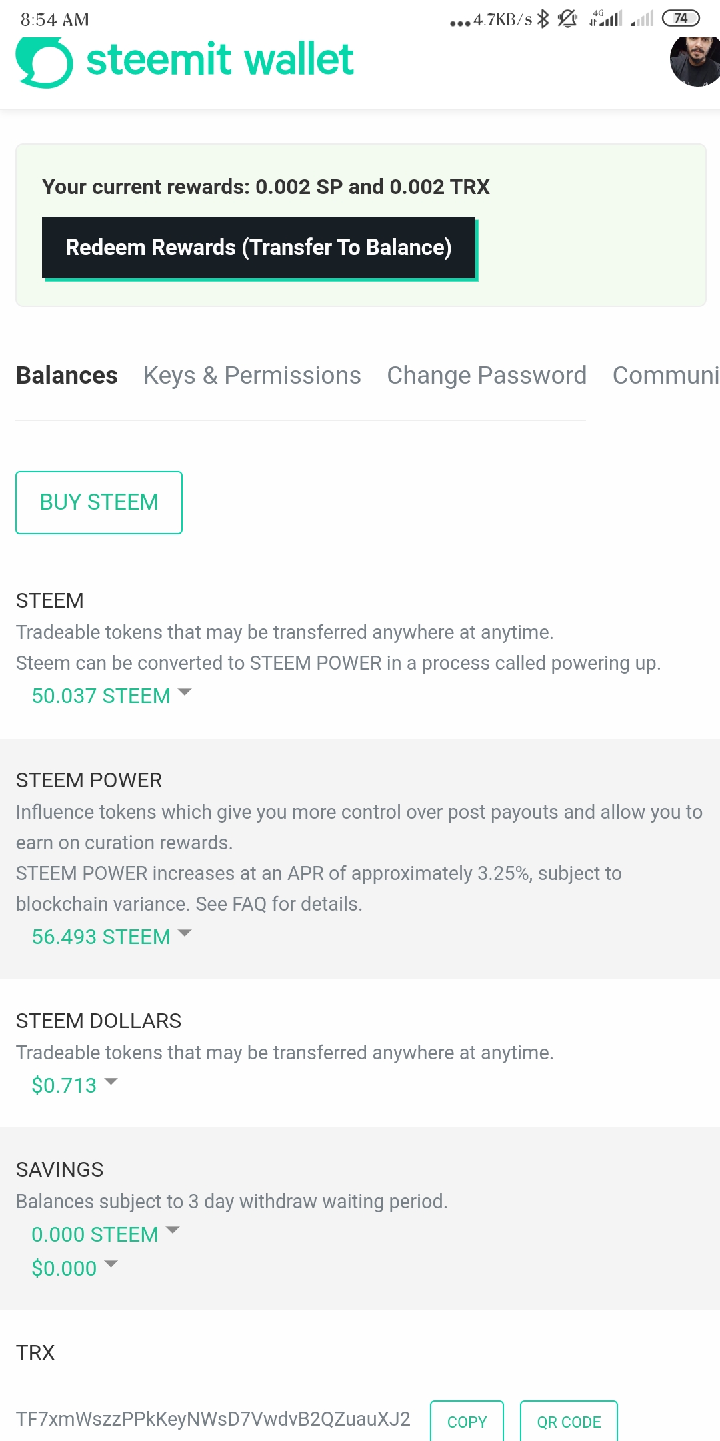Redeem Rewards (Transfer To Balance)
Image resolution: width=720 pixels, height=1441 pixels.
pyautogui.click(x=259, y=248)
